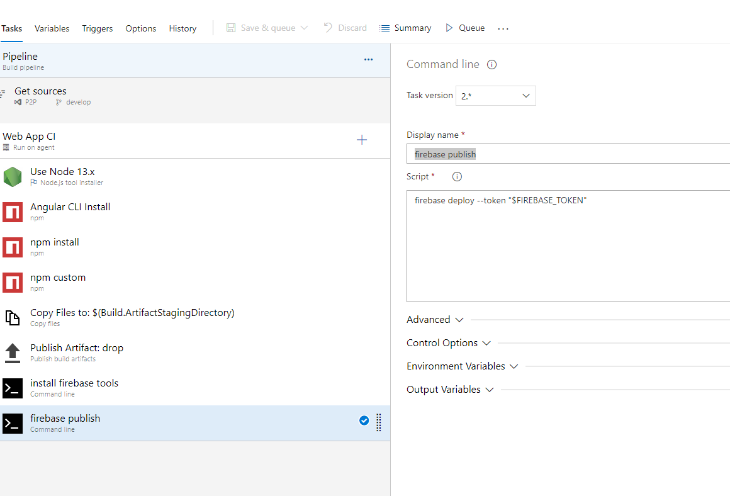730x496 pixels.
Task: Open the Task version 2.* dropdown
Action: [495, 96]
